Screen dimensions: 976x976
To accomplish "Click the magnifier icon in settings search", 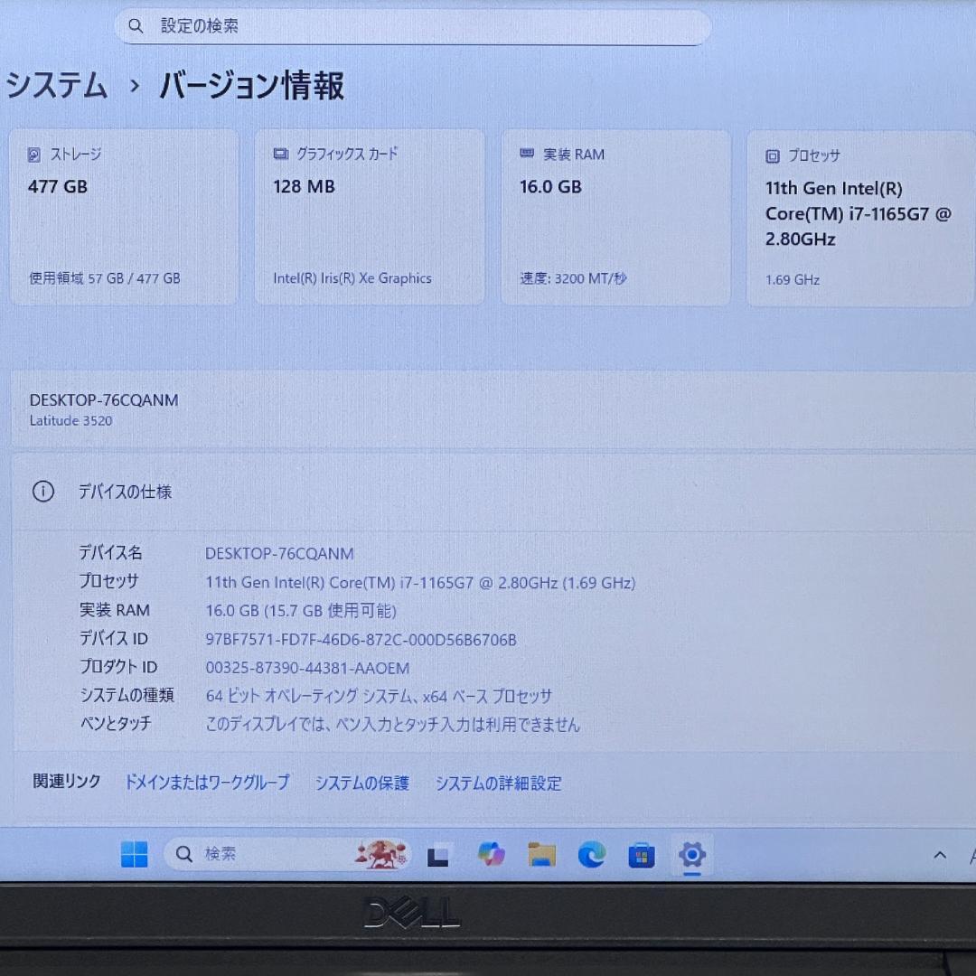I will (x=135, y=26).
